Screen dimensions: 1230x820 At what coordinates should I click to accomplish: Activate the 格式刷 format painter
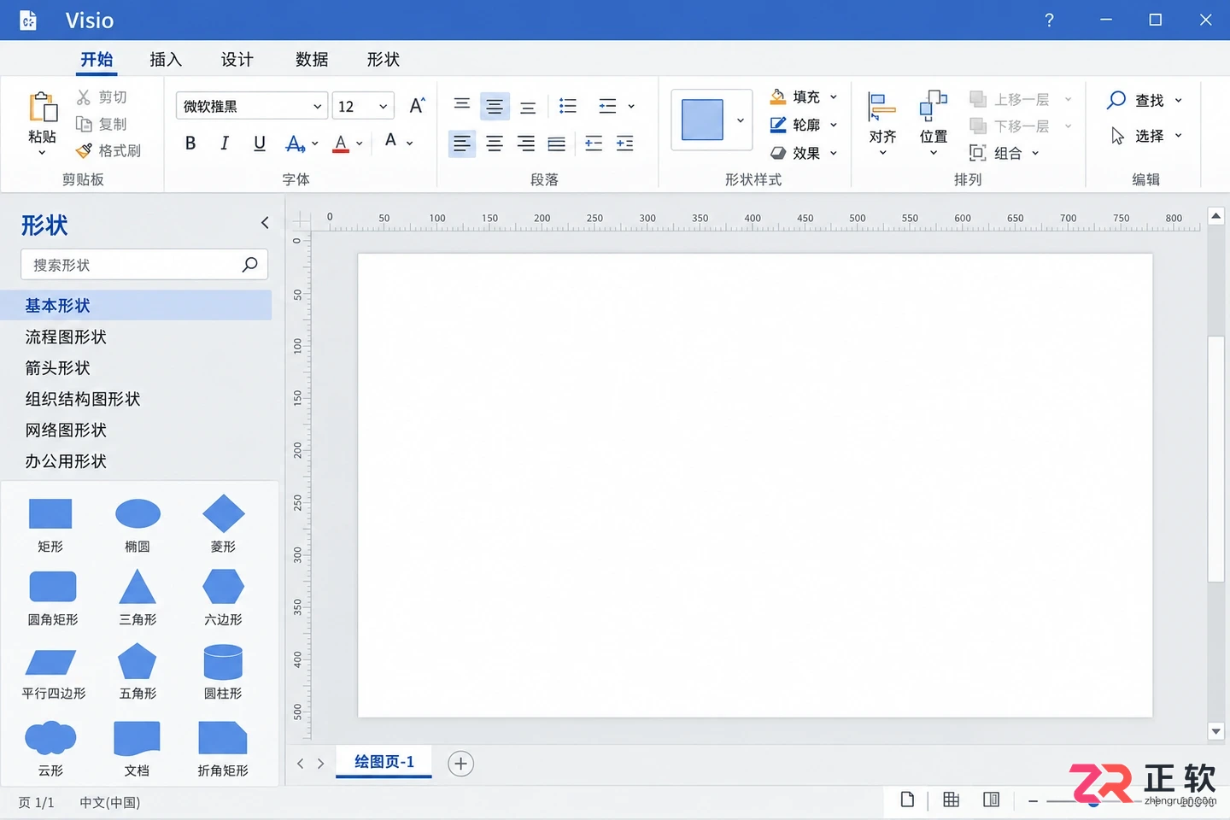108,150
